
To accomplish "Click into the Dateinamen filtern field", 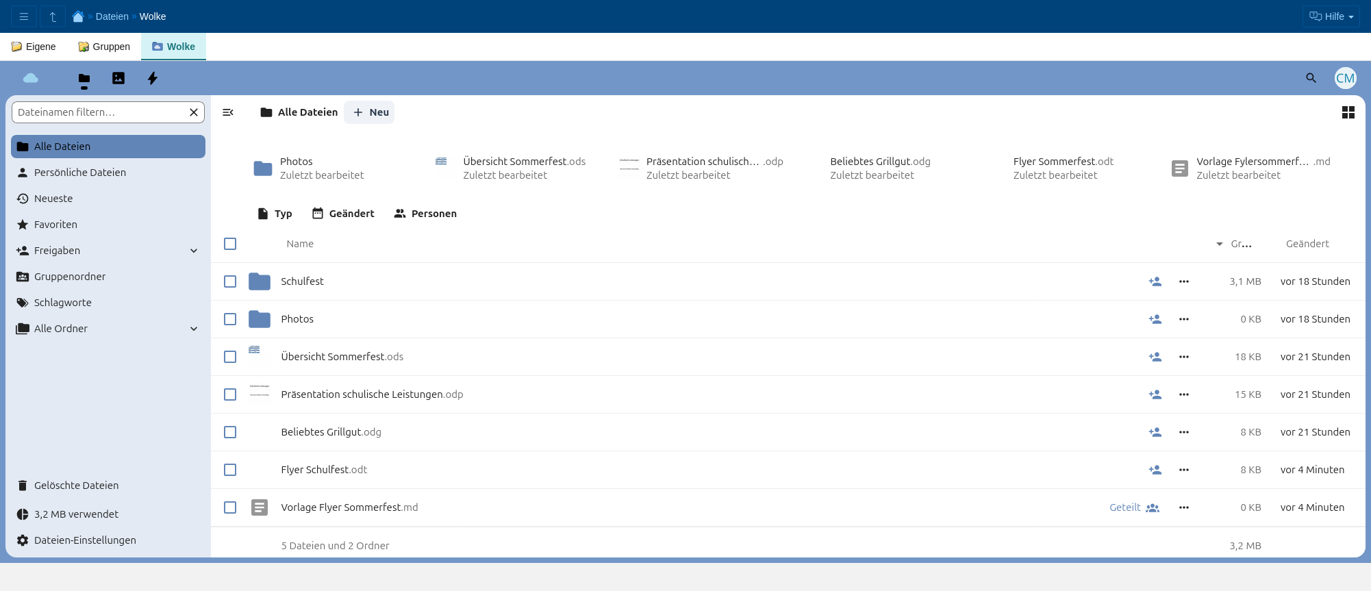I will (x=99, y=112).
